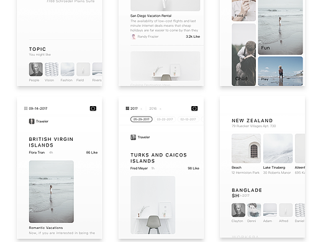Screen dimensions: 323x242
Task: Click the chat icon in British Virgin Islands card
Action: [x=93, y=109]
